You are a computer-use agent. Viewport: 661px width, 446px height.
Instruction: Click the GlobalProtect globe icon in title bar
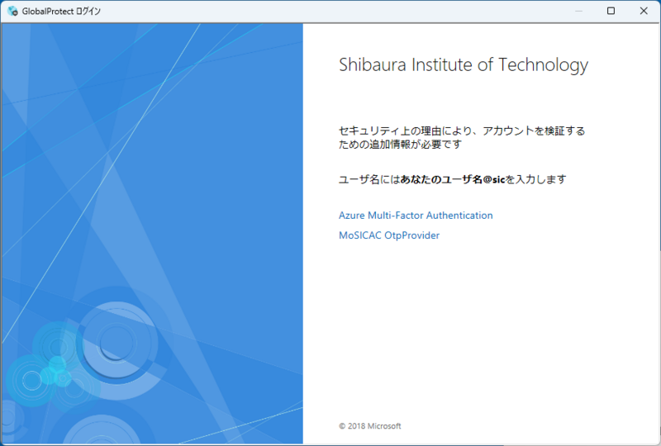12,12
